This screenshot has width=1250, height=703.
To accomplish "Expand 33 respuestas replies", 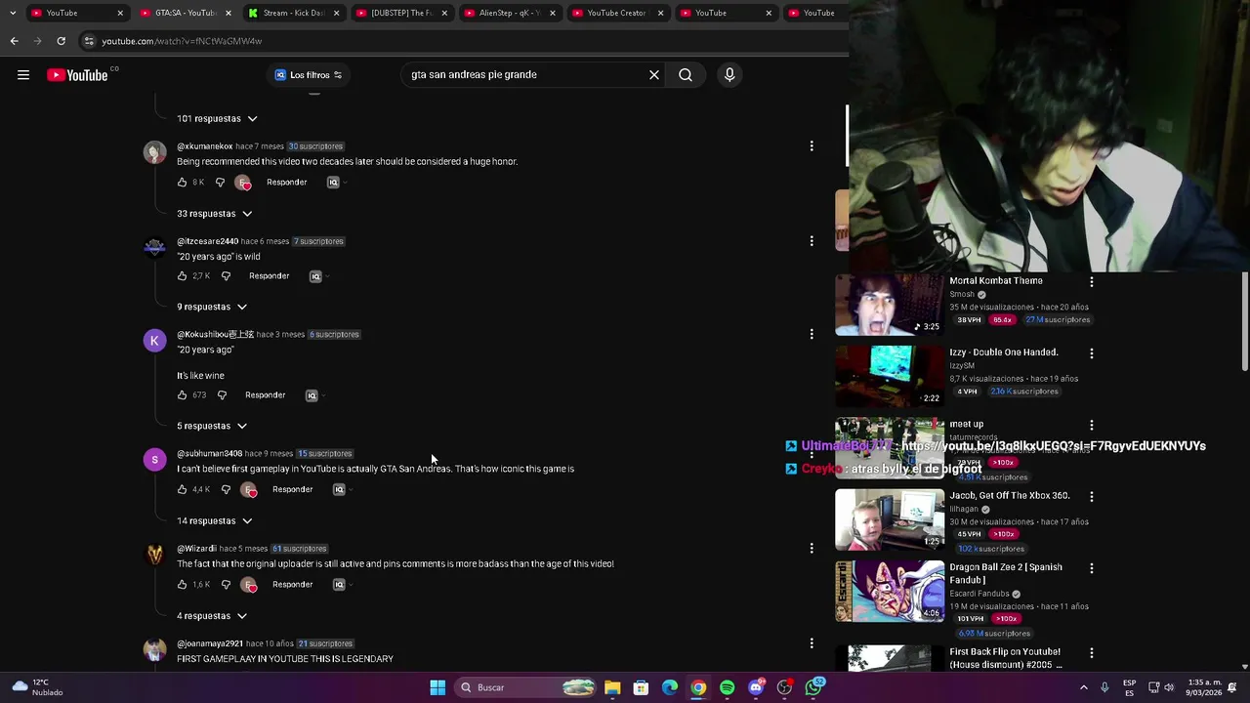I will point(214,214).
